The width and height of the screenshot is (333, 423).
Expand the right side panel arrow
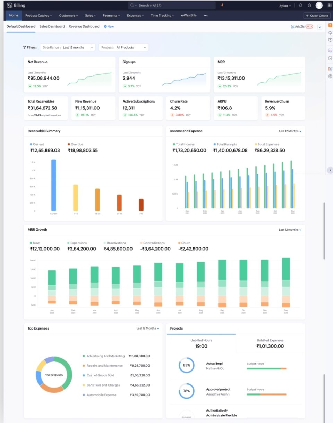(x=330, y=170)
